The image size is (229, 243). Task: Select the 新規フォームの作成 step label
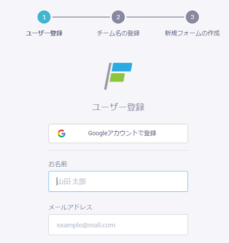click(192, 33)
